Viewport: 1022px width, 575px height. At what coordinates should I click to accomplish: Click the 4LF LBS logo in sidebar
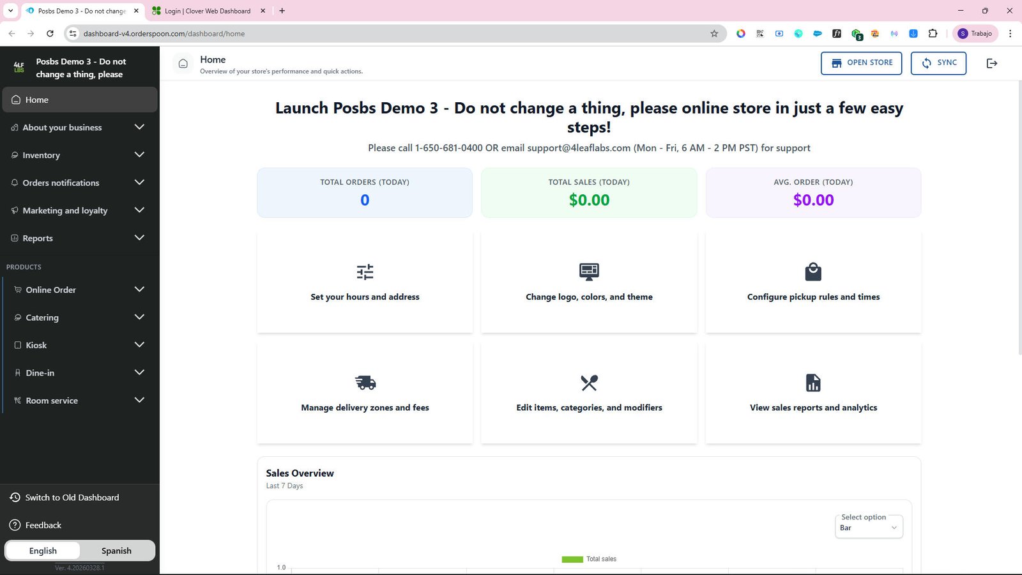(x=19, y=67)
